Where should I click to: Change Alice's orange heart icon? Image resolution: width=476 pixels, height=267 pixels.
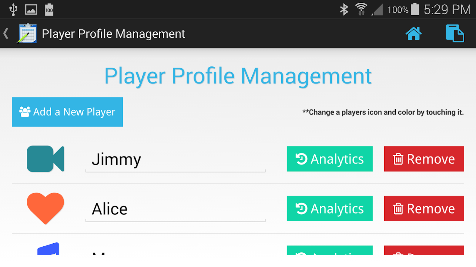[45, 208]
